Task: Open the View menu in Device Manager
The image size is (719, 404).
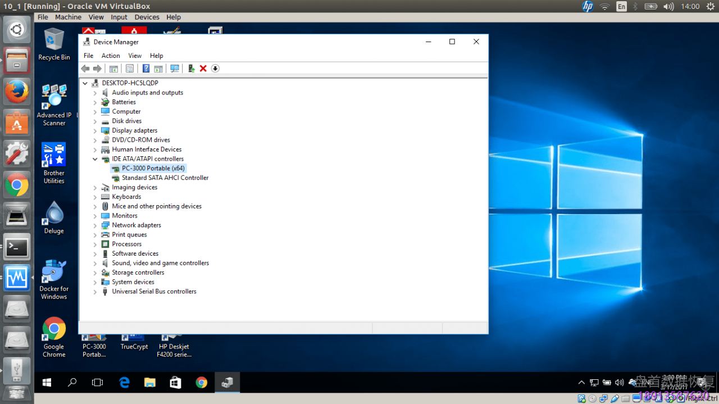Action: pos(135,56)
